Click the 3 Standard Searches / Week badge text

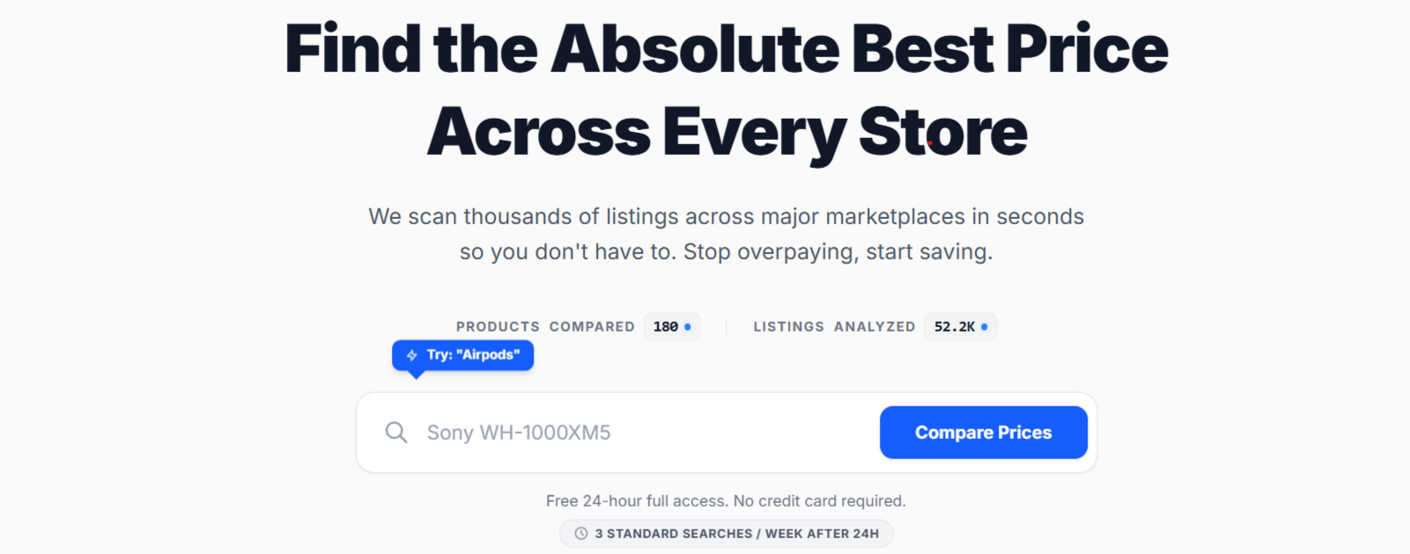736,534
